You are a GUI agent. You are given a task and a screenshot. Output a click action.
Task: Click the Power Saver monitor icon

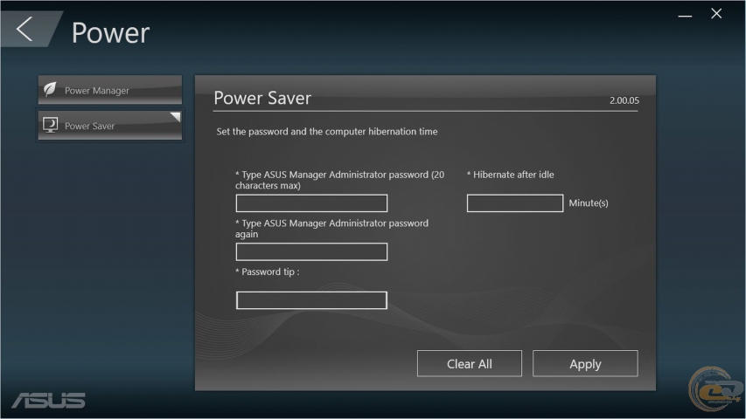click(x=50, y=125)
